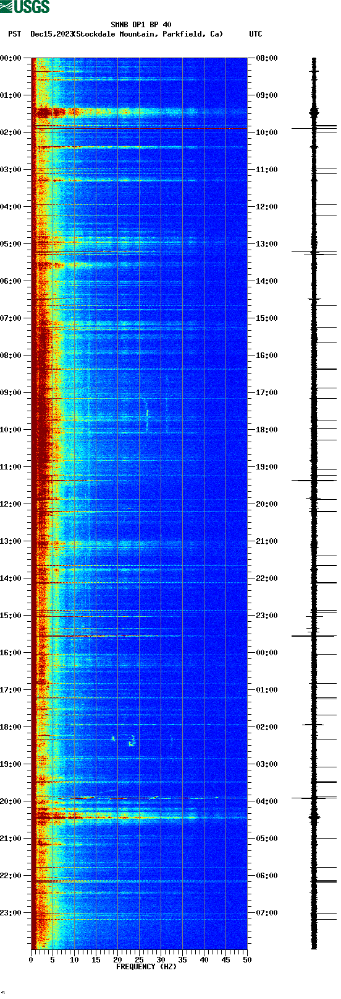Click the small signal blob near 18:20 PST at 23 Hz

[132, 739]
